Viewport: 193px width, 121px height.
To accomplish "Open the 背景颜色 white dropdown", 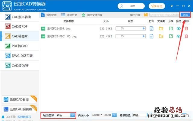I will tap(140, 115).
